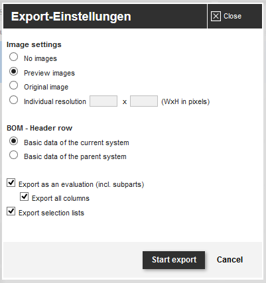Focus the width resolution input field
This screenshot has width=266, height=283.
tap(103, 101)
